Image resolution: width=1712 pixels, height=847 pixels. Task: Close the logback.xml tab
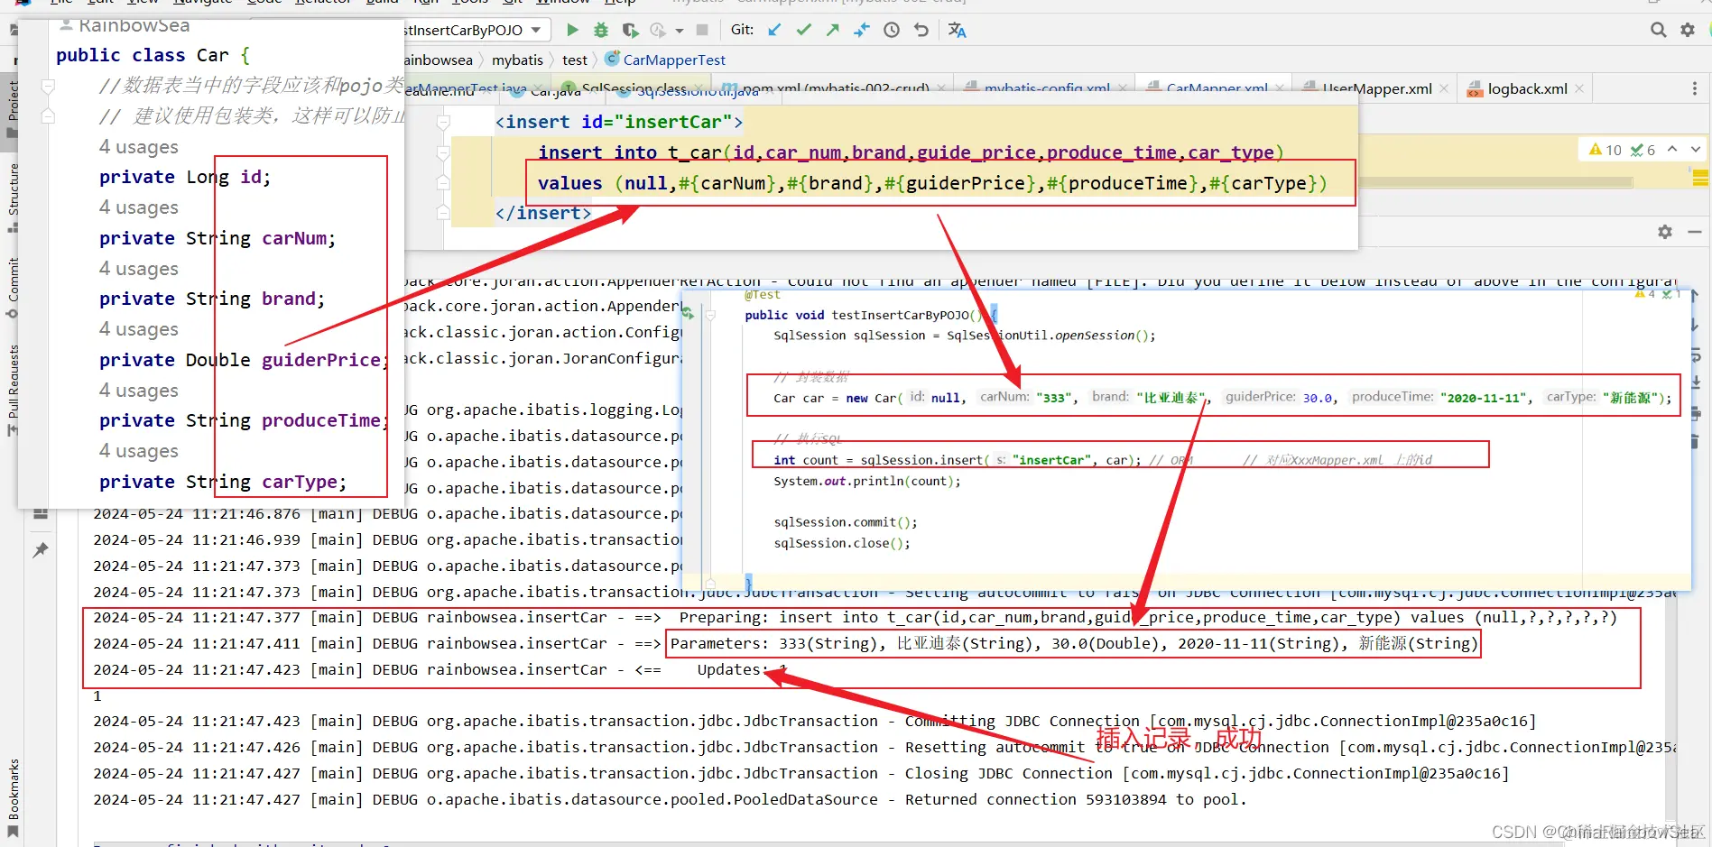click(1579, 88)
